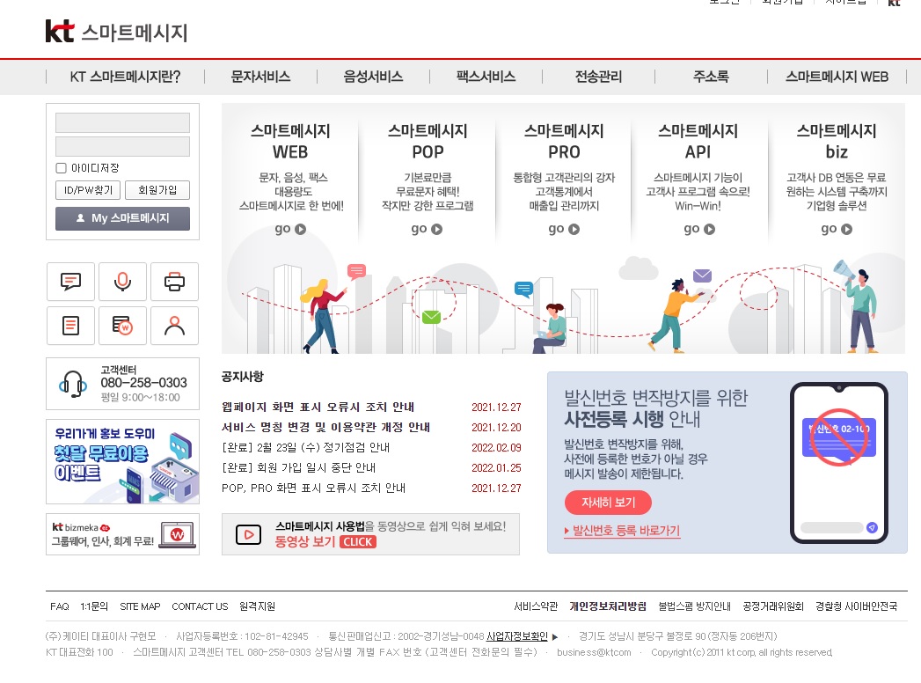The image size is (921, 683).
Task: Open the 1:1문의 footer link
Action: click(x=94, y=606)
